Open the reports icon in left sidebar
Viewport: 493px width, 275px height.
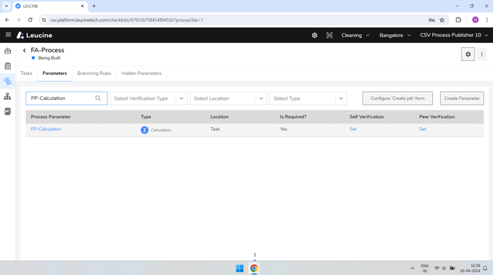click(8, 111)
